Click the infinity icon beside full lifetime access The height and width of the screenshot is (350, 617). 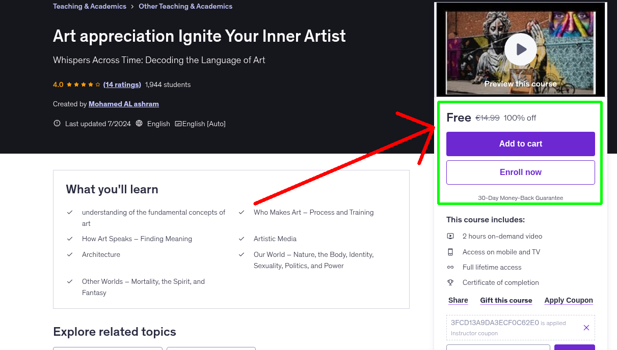point(450,267)
